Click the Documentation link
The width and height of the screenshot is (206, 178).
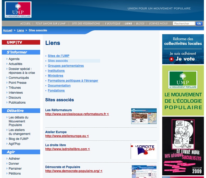click(x=59, y=86)
